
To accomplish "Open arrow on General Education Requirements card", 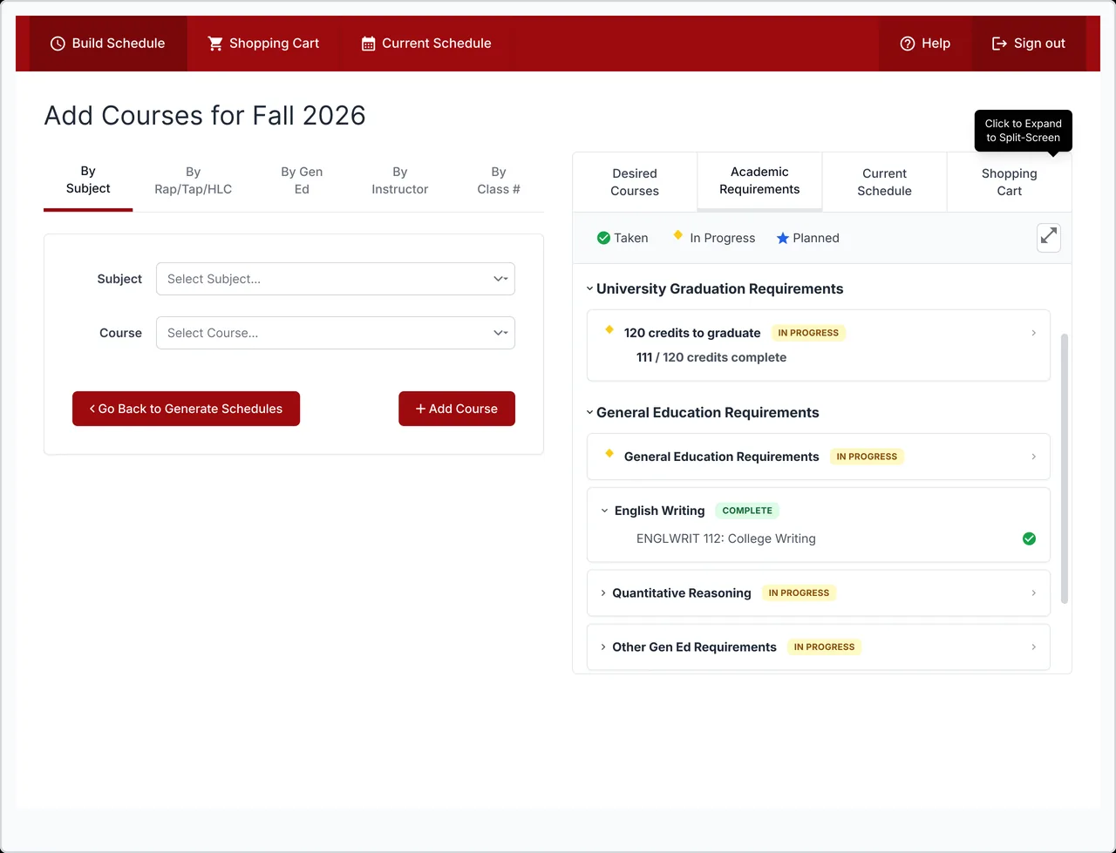I will 1034,457.
